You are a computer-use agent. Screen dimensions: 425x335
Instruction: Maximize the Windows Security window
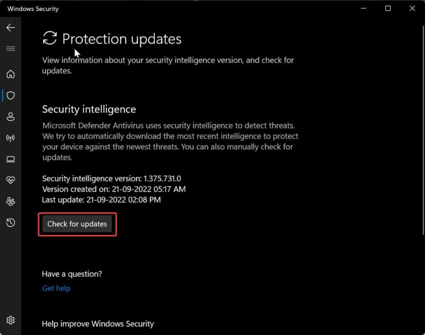click(x=388, y=9)
